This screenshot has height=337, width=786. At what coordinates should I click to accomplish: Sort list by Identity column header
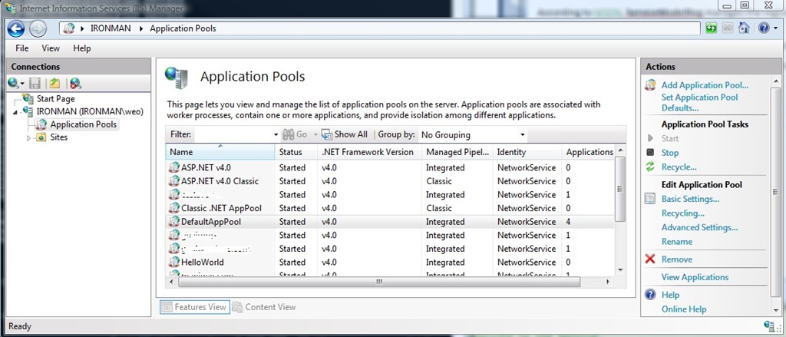(x=527, y=152)
